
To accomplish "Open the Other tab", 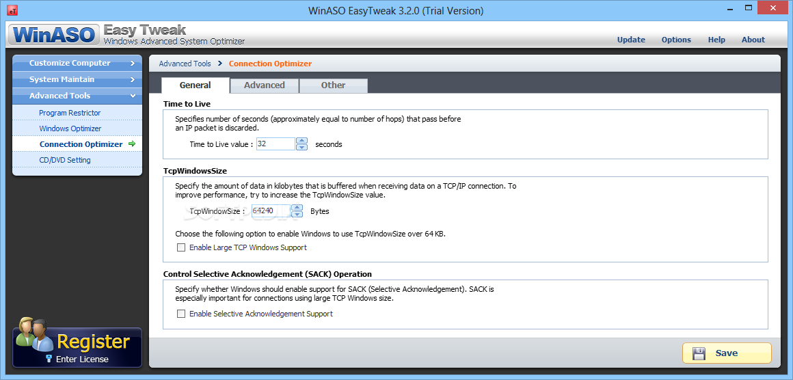I will [x=334, y=85].
